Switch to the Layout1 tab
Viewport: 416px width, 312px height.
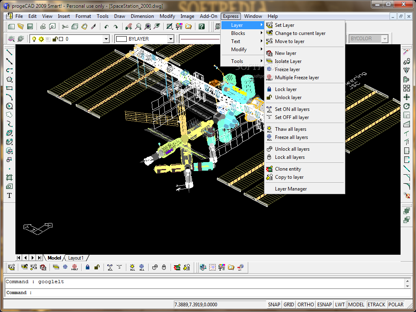pyautogui.click(x=76, y=258)
